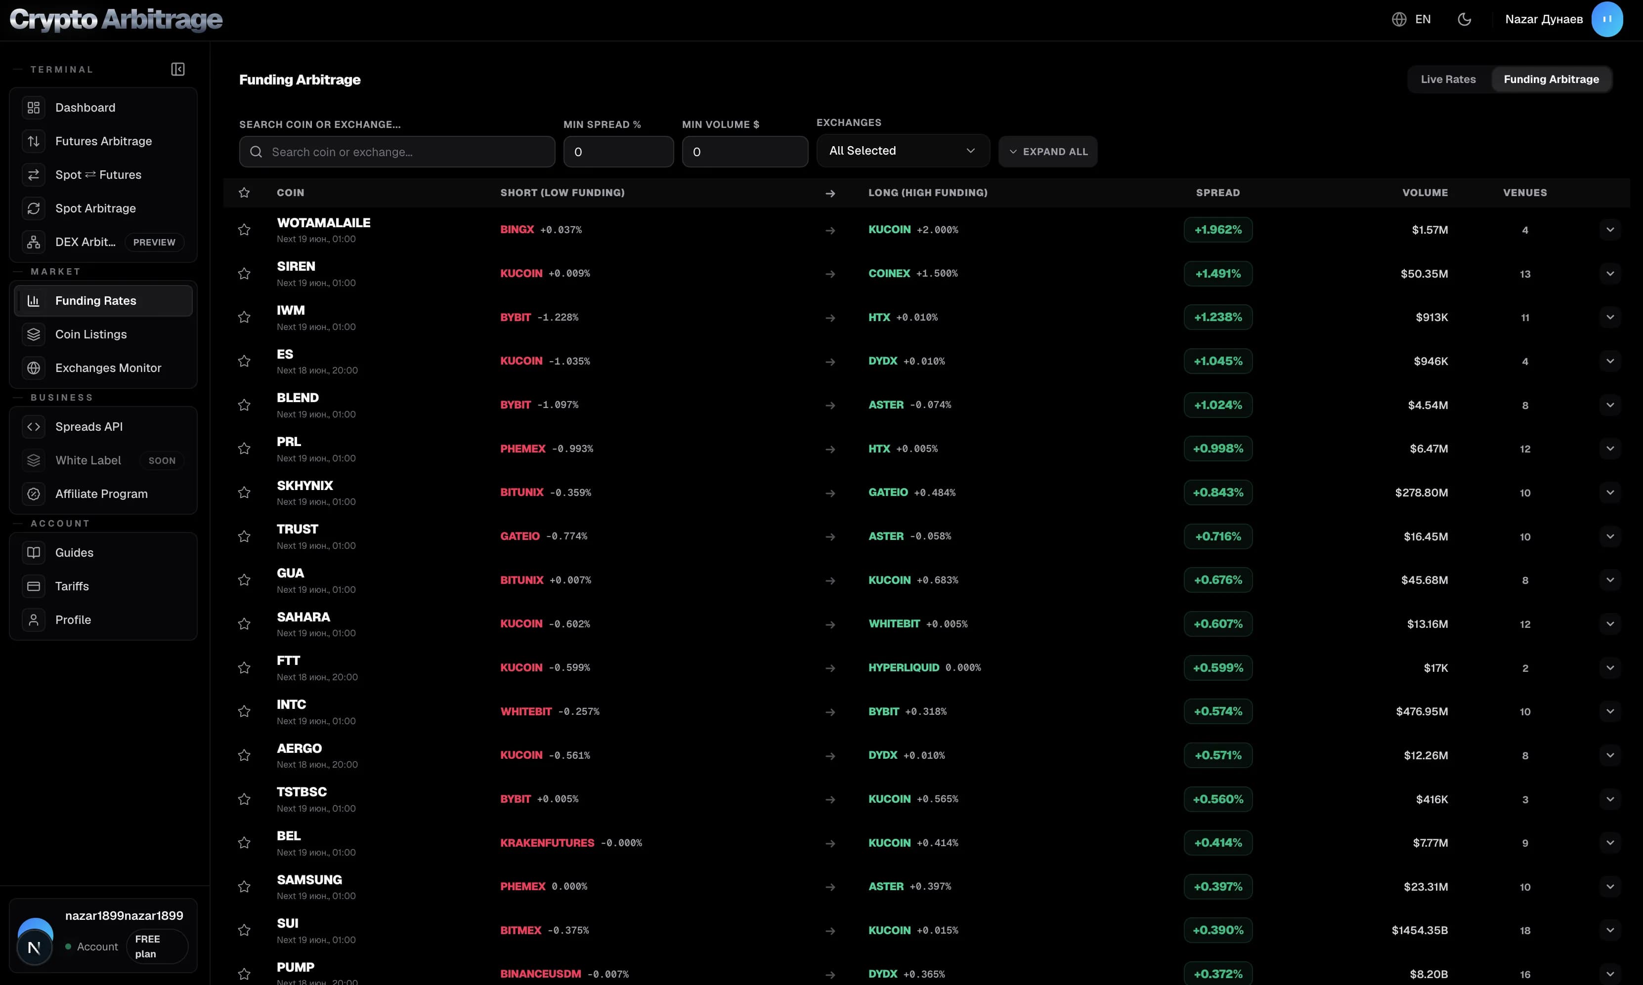Star the IWM coin row

click(244, 317)
